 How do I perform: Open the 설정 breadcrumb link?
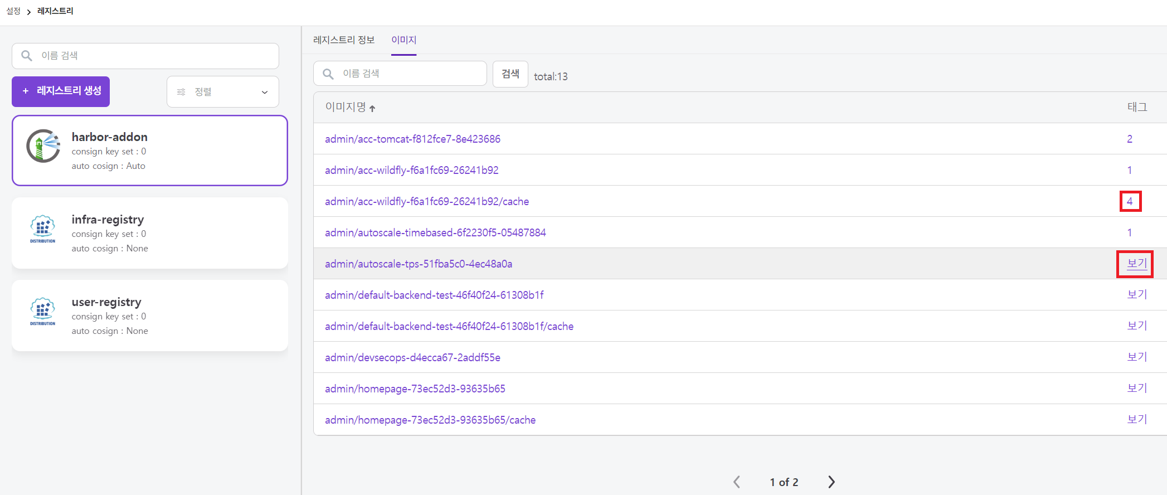click(x=13, y=11)
